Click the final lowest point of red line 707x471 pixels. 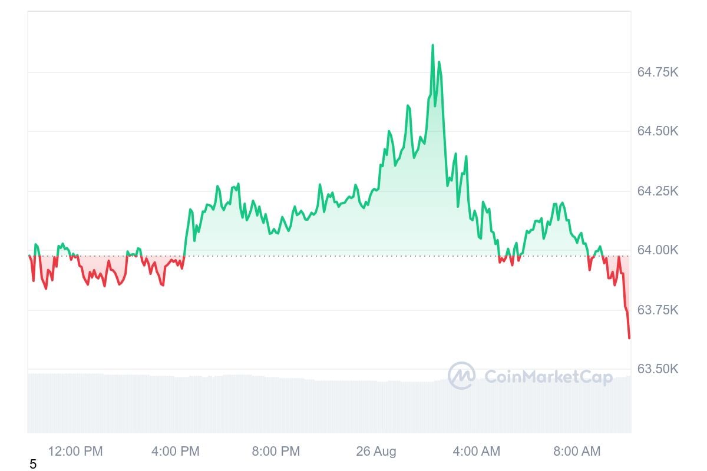coord(629,338)
